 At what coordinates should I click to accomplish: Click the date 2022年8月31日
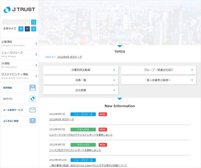coord(58,160)
